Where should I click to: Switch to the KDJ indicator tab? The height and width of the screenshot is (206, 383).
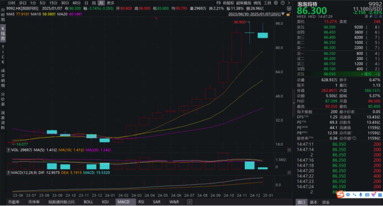coord(105,202)
